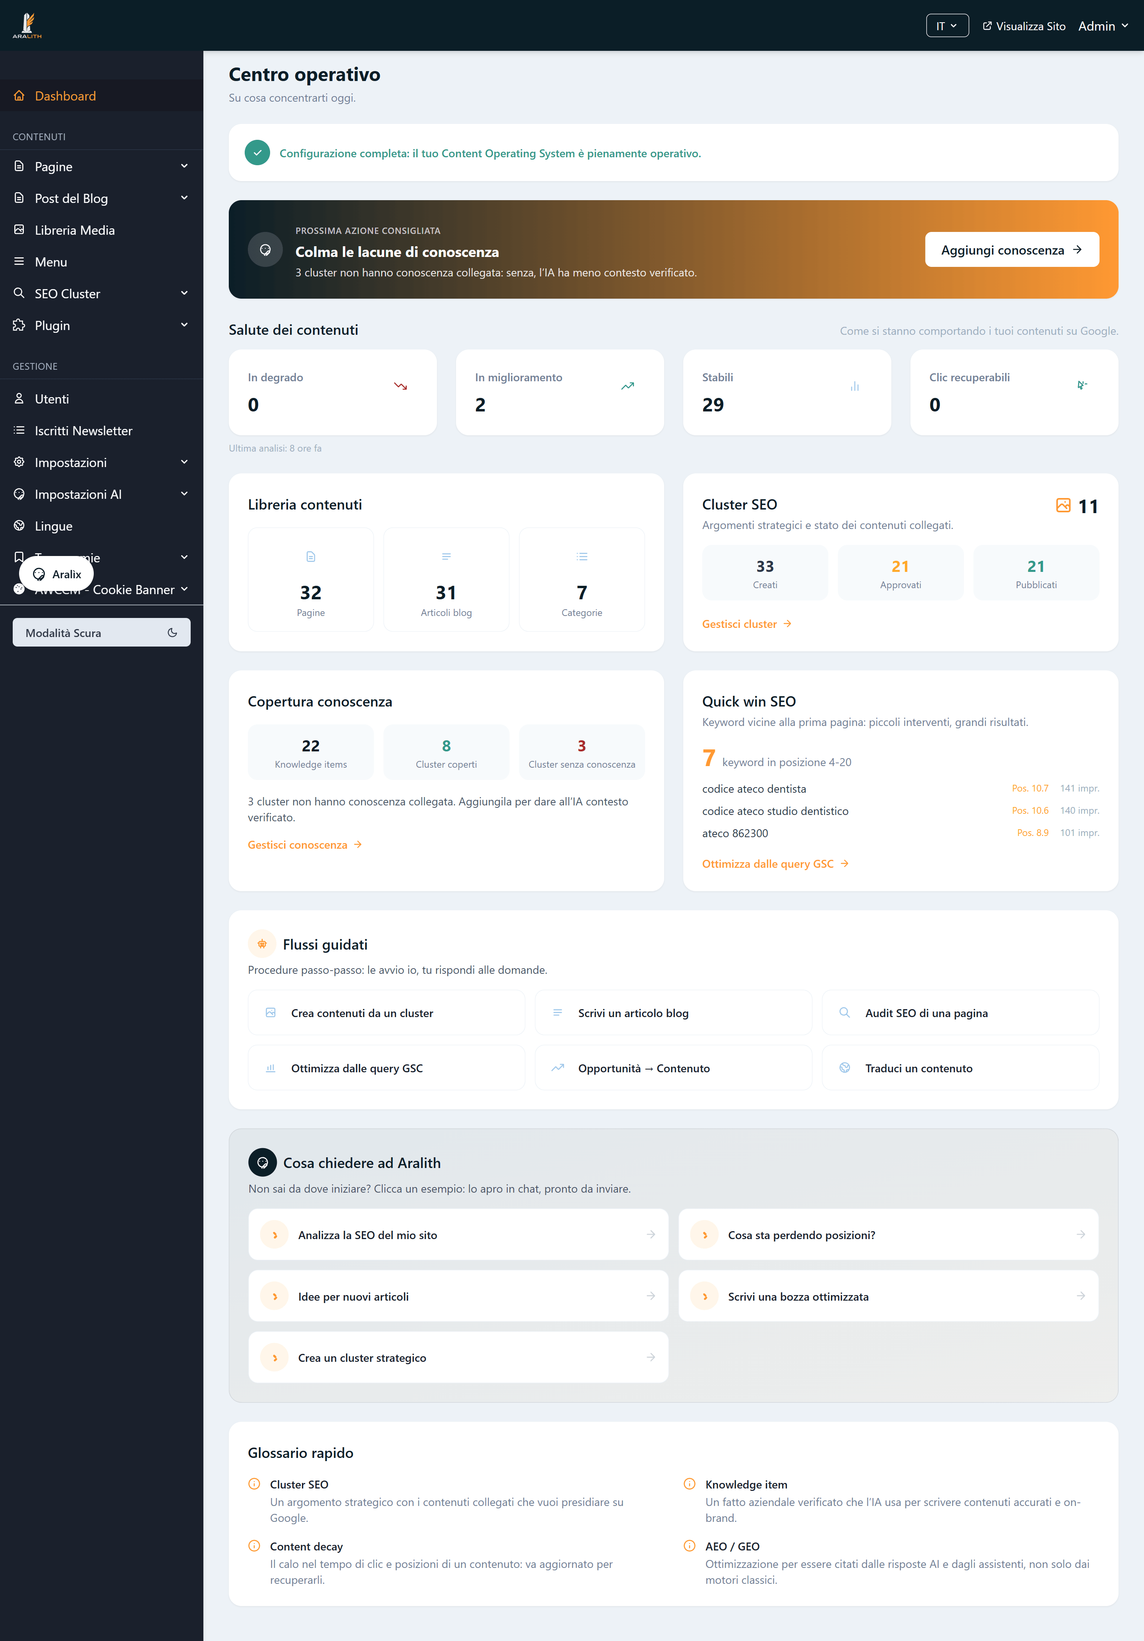Select the Cosa sta perdendo posizioni prompt
1144x1641 pixels.
click(x=888, y=1234)
